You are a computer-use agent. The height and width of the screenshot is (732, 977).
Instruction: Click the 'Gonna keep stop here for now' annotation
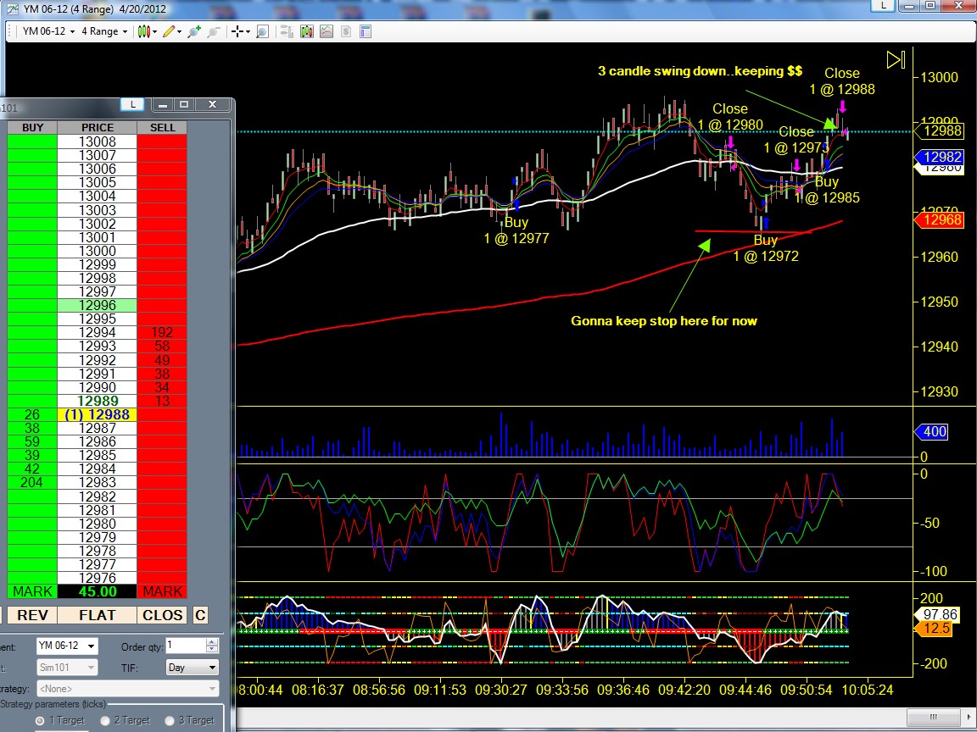[664, 321]
